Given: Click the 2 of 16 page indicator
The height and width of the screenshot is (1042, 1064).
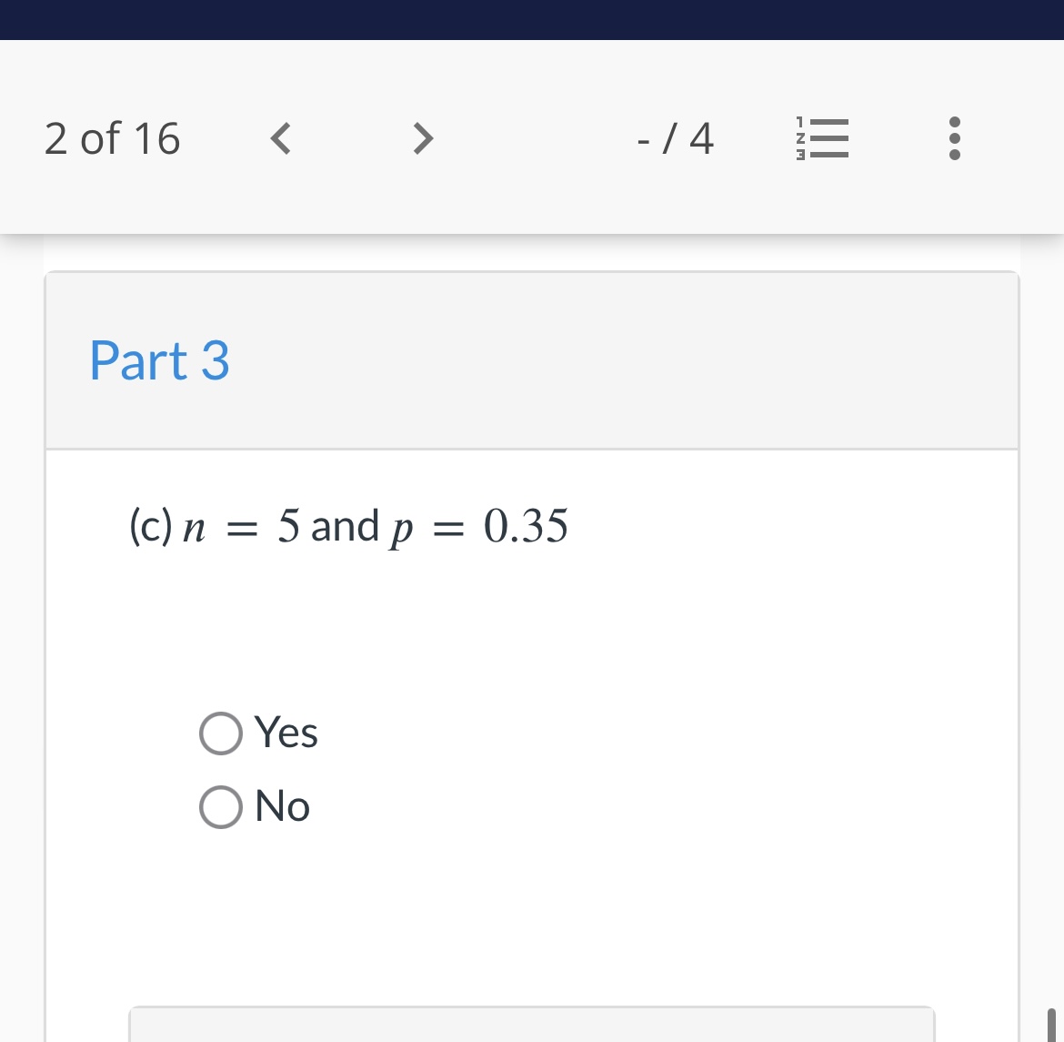Looking at the screenshot, I should coord(112,138).
